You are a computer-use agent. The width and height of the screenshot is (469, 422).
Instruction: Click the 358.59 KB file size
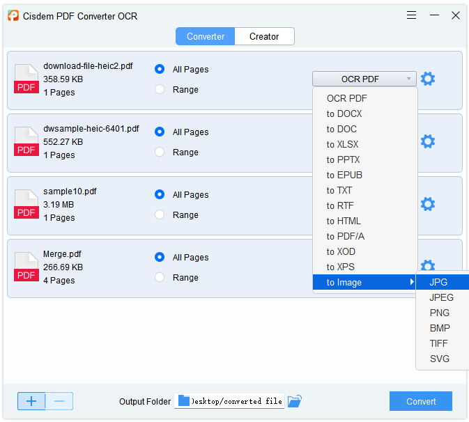63,79
